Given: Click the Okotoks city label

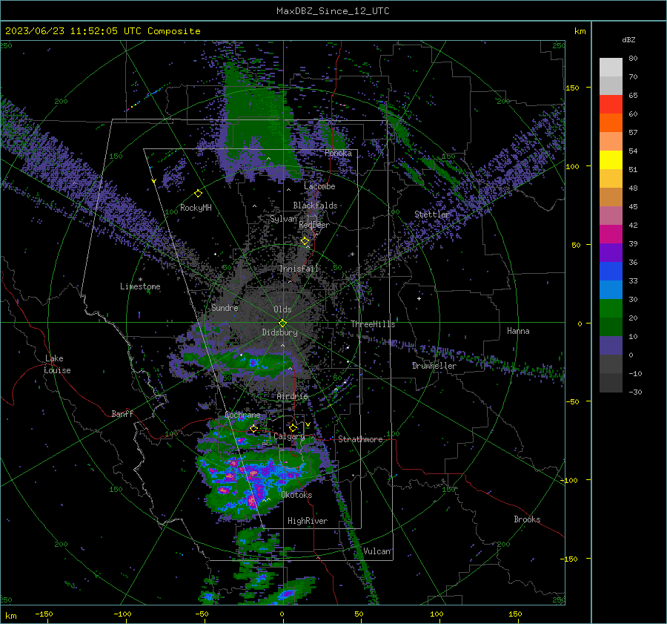Looking at the screenshot, I should tap(296, 495).
